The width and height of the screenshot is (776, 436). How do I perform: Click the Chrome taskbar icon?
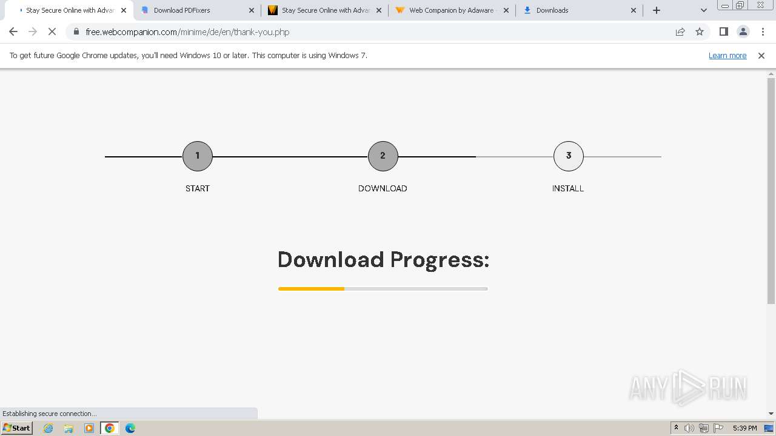[109, 428]
